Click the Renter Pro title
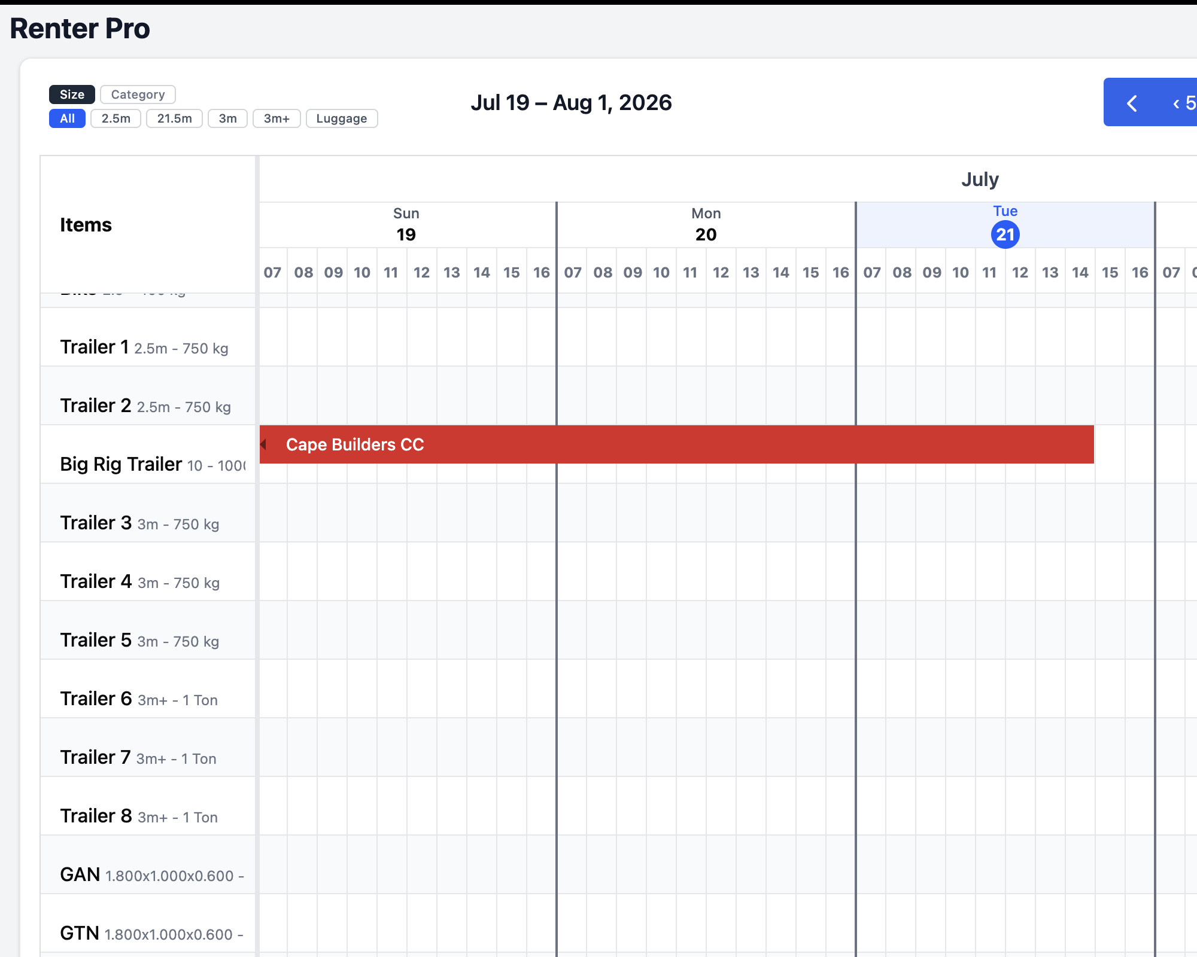The width and height of the screenshot is (1197, 957). (x=80, y=29)
